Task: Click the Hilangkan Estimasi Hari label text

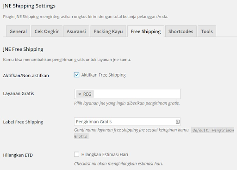Action: [105, 154]
